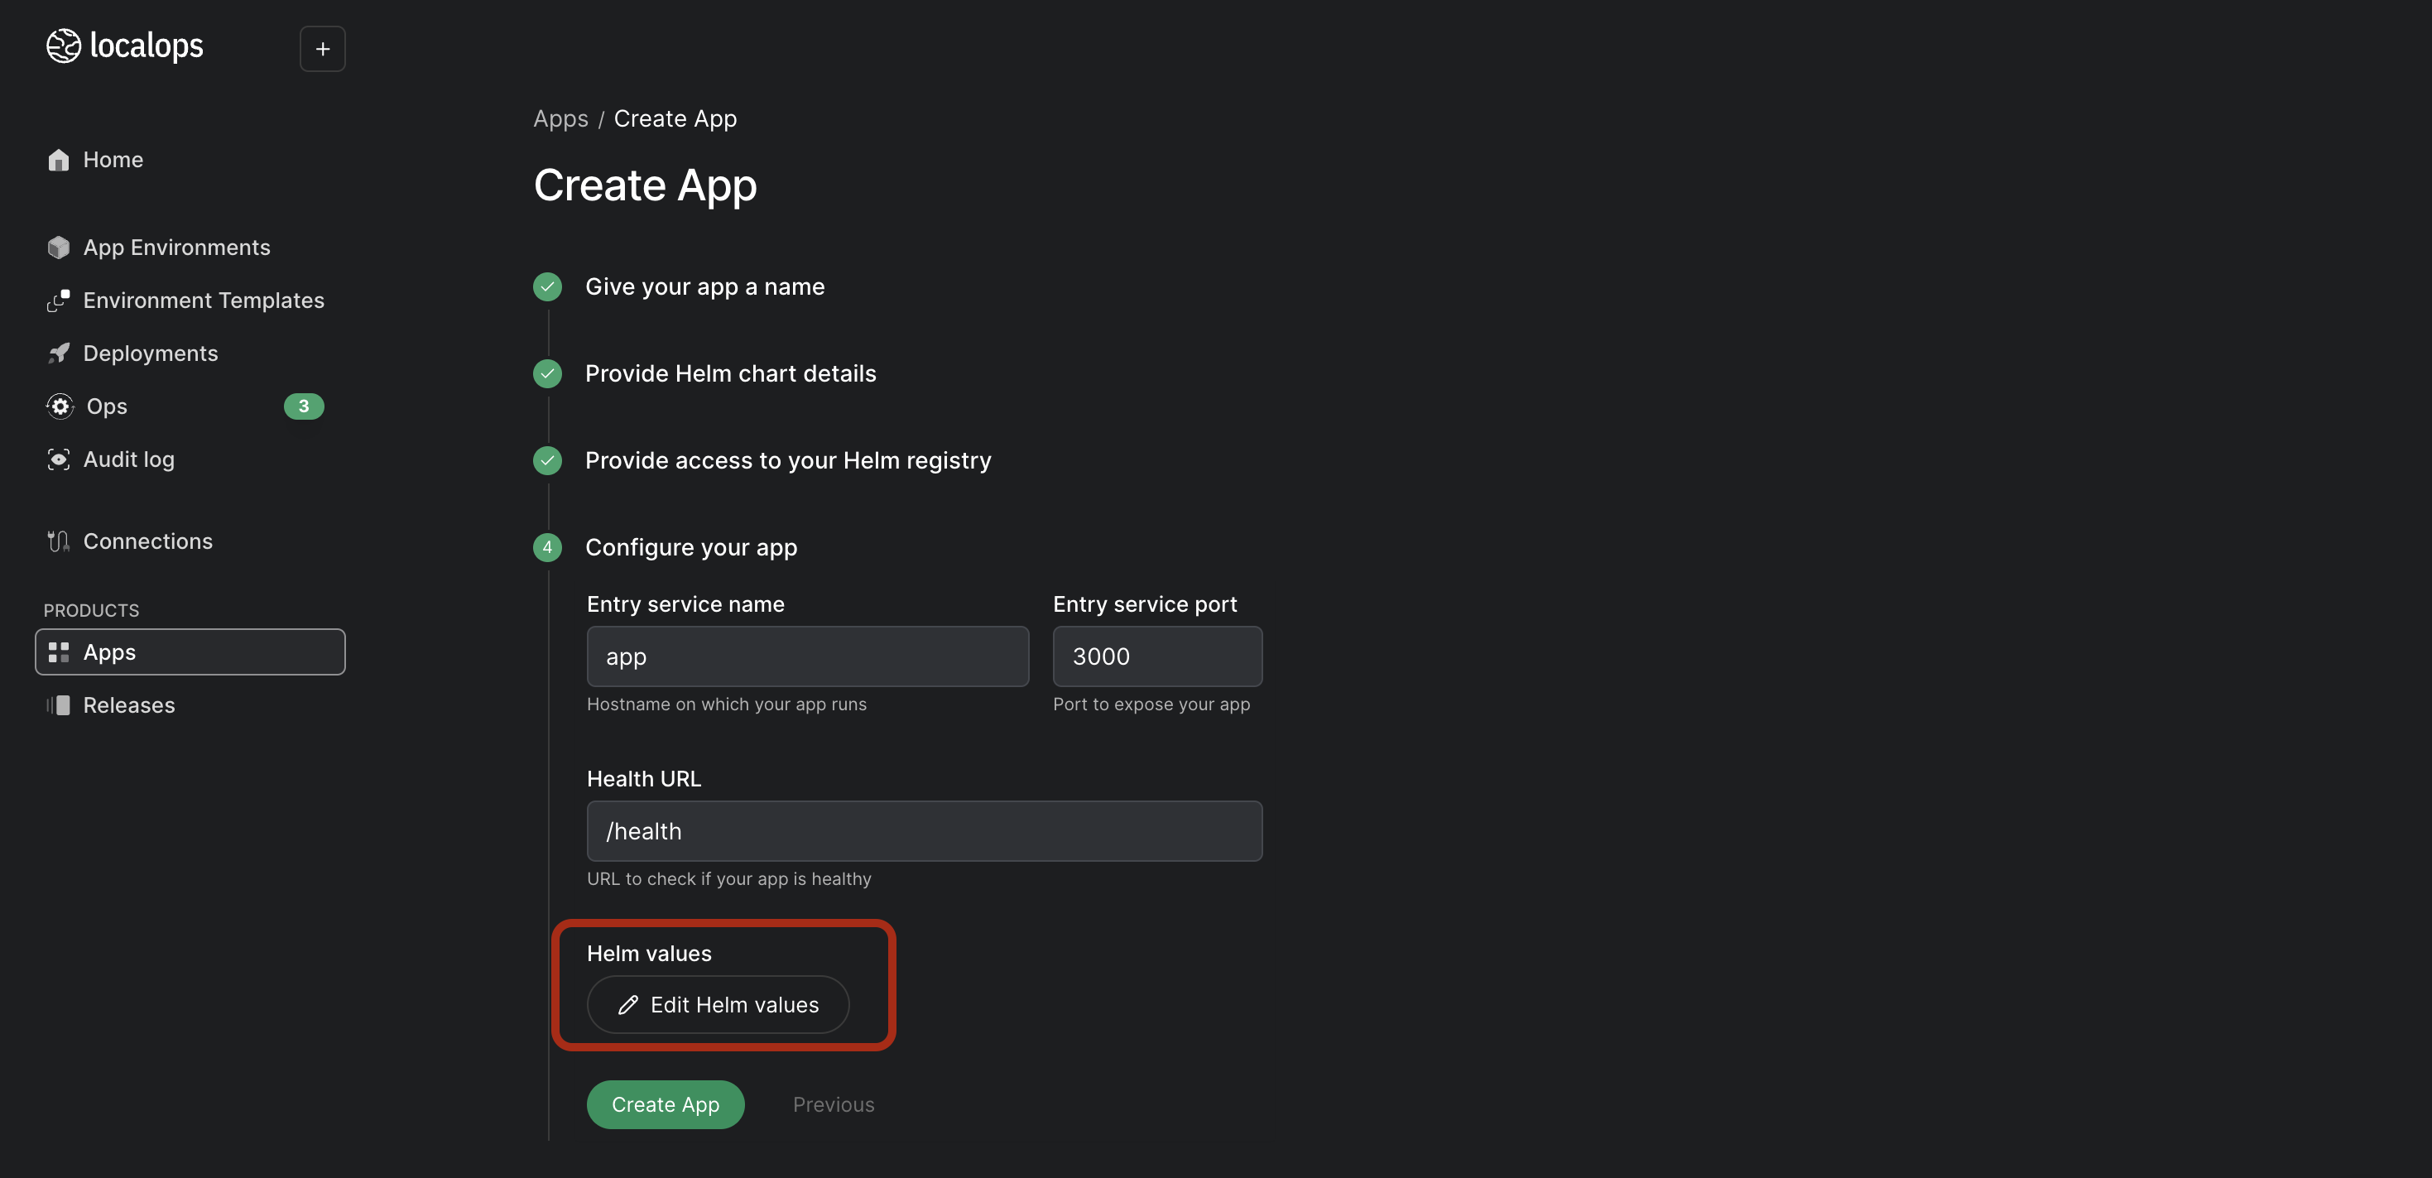The height and width of the screenshot is (1178, 2432).
Task: Go back with the Previous button
Action: click(834, 1104)
